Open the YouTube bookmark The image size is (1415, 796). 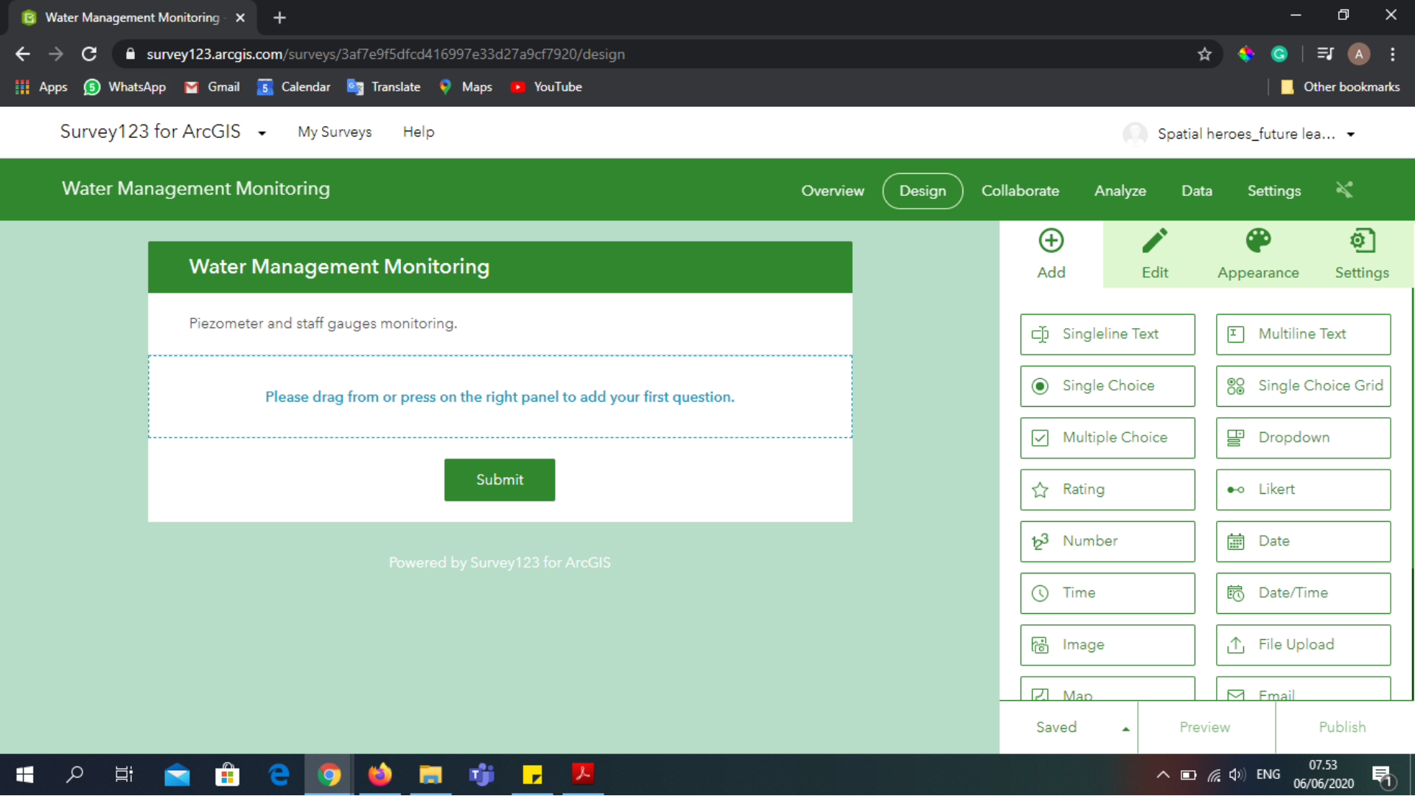tap(546, 87)
